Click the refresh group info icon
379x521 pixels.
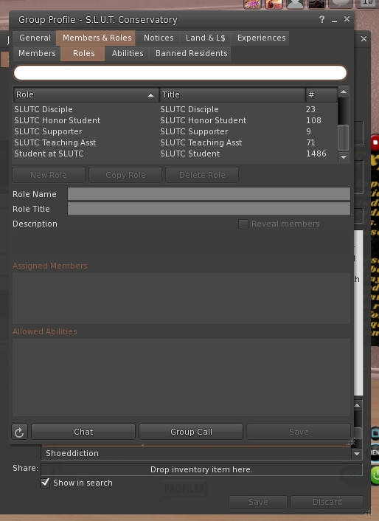[x=19, y=432]
